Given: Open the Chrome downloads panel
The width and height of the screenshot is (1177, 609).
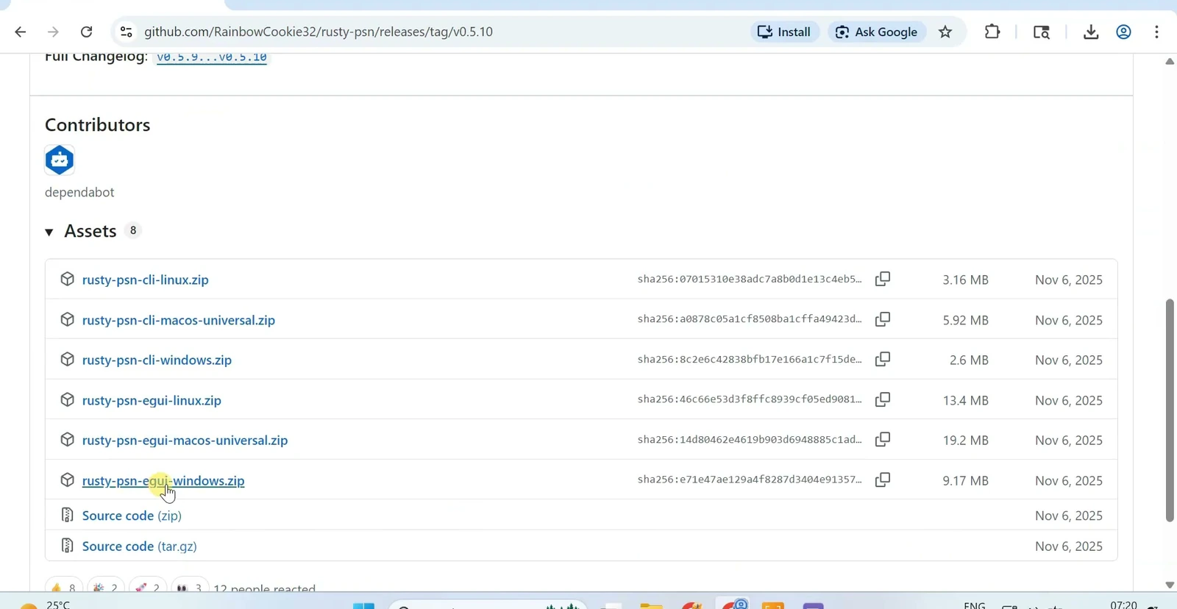Looking at the screenshot, I should 1091,32.
